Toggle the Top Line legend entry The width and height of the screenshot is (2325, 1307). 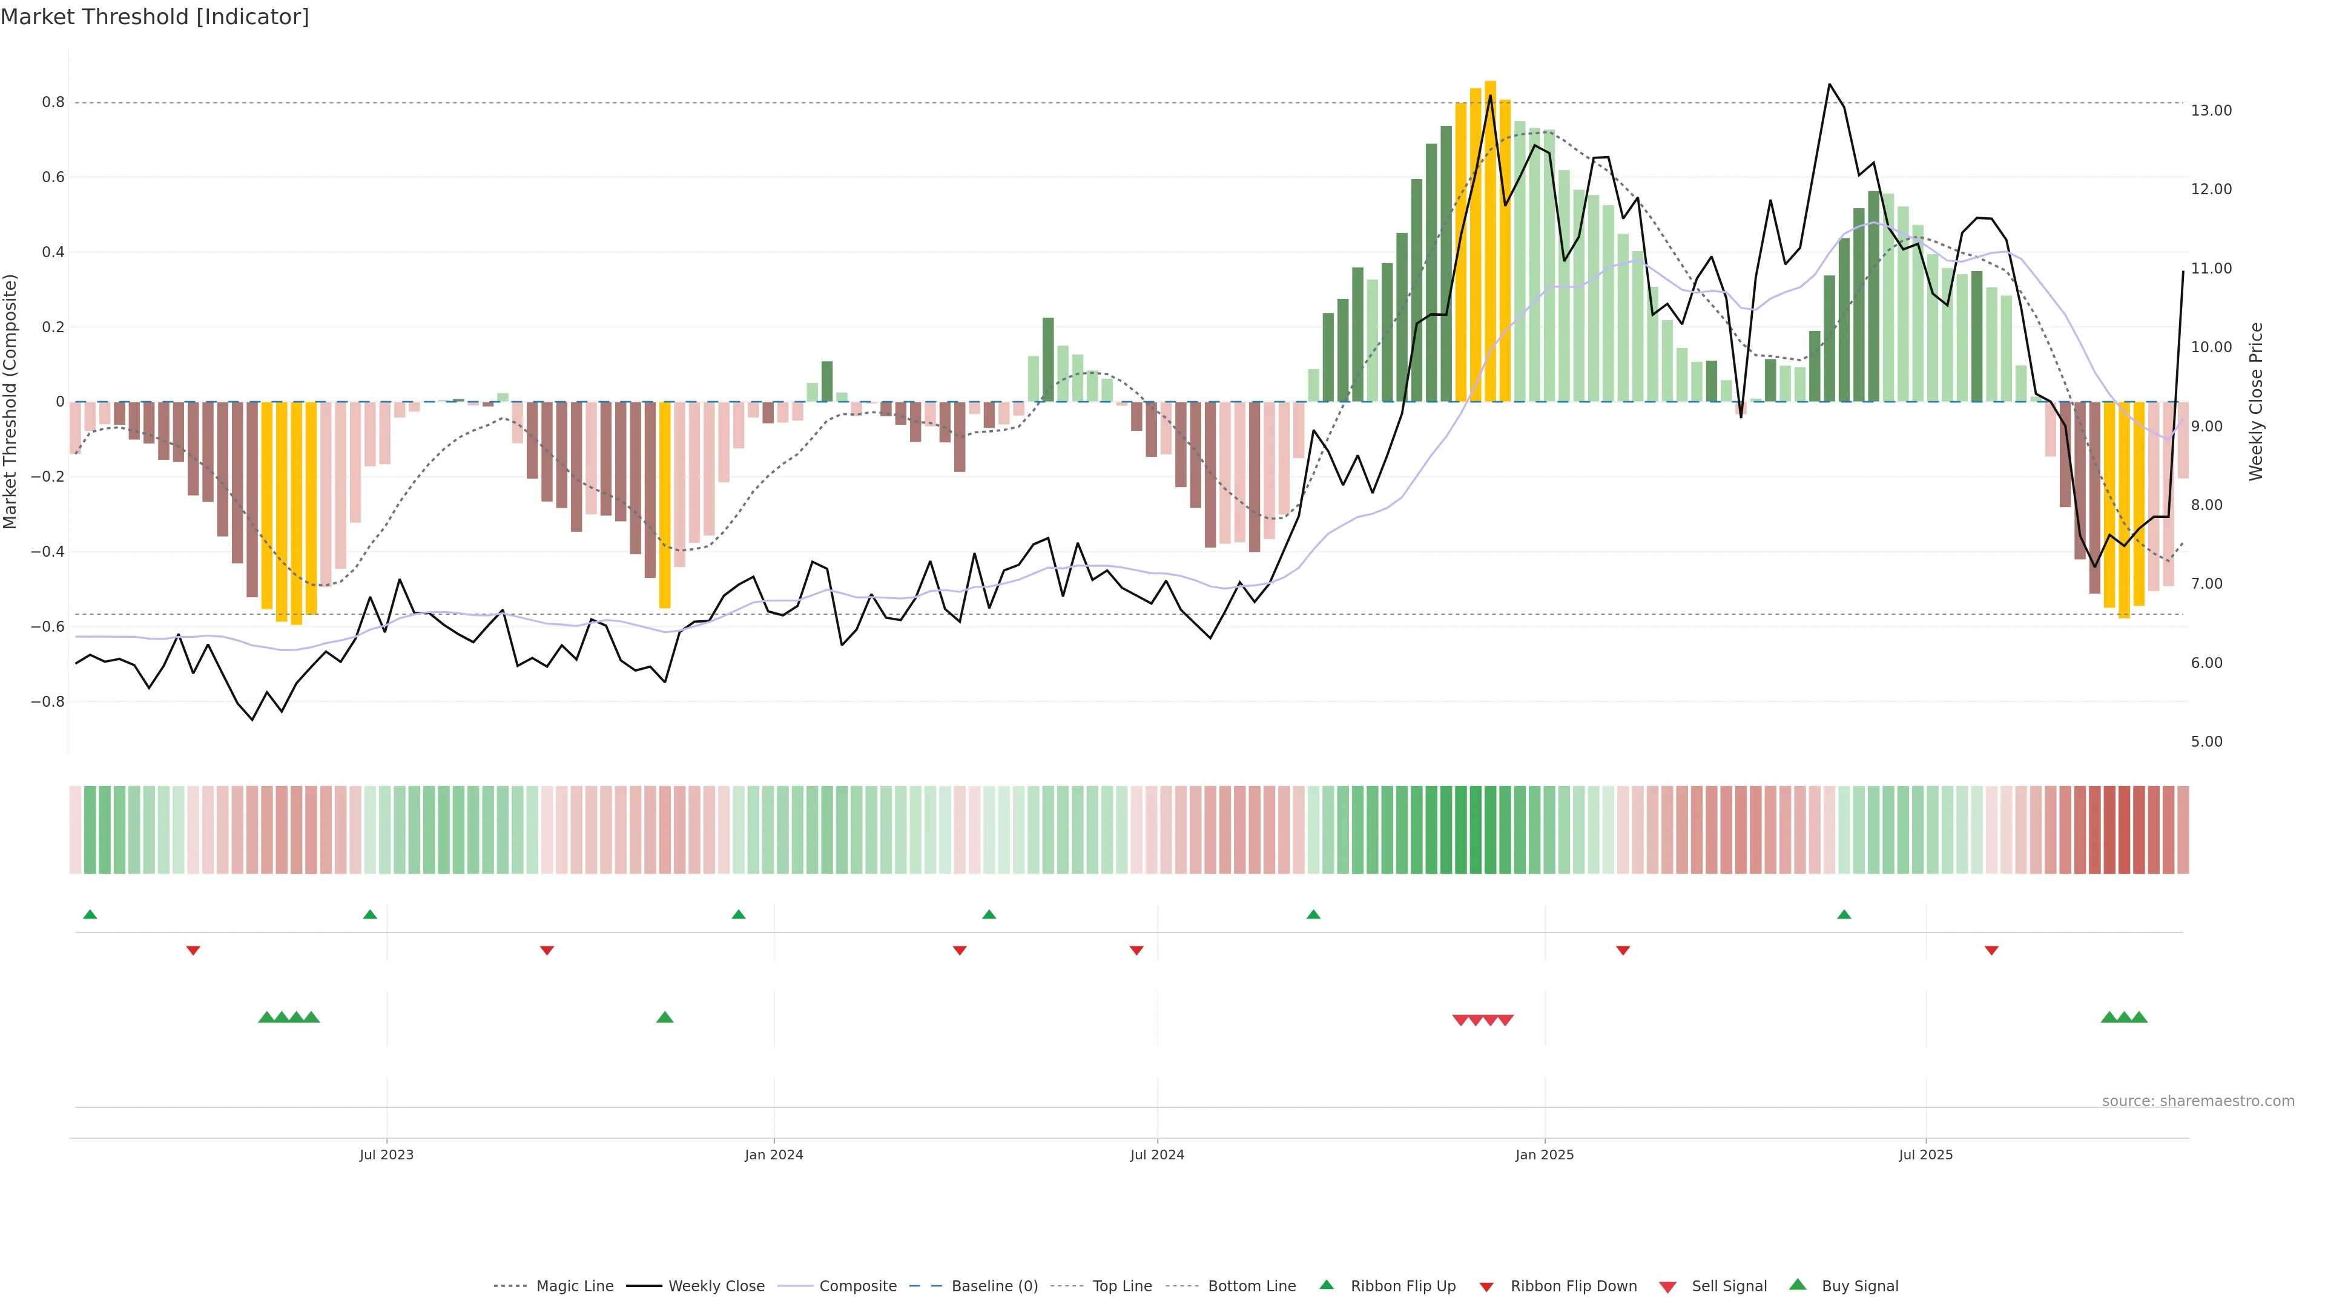(x=1122, y=1286)
